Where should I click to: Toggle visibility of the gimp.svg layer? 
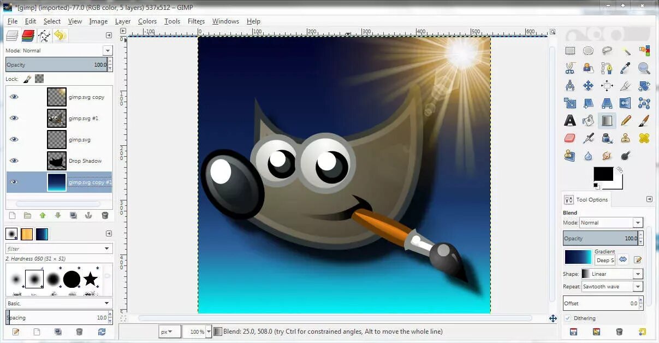(14, 139)
